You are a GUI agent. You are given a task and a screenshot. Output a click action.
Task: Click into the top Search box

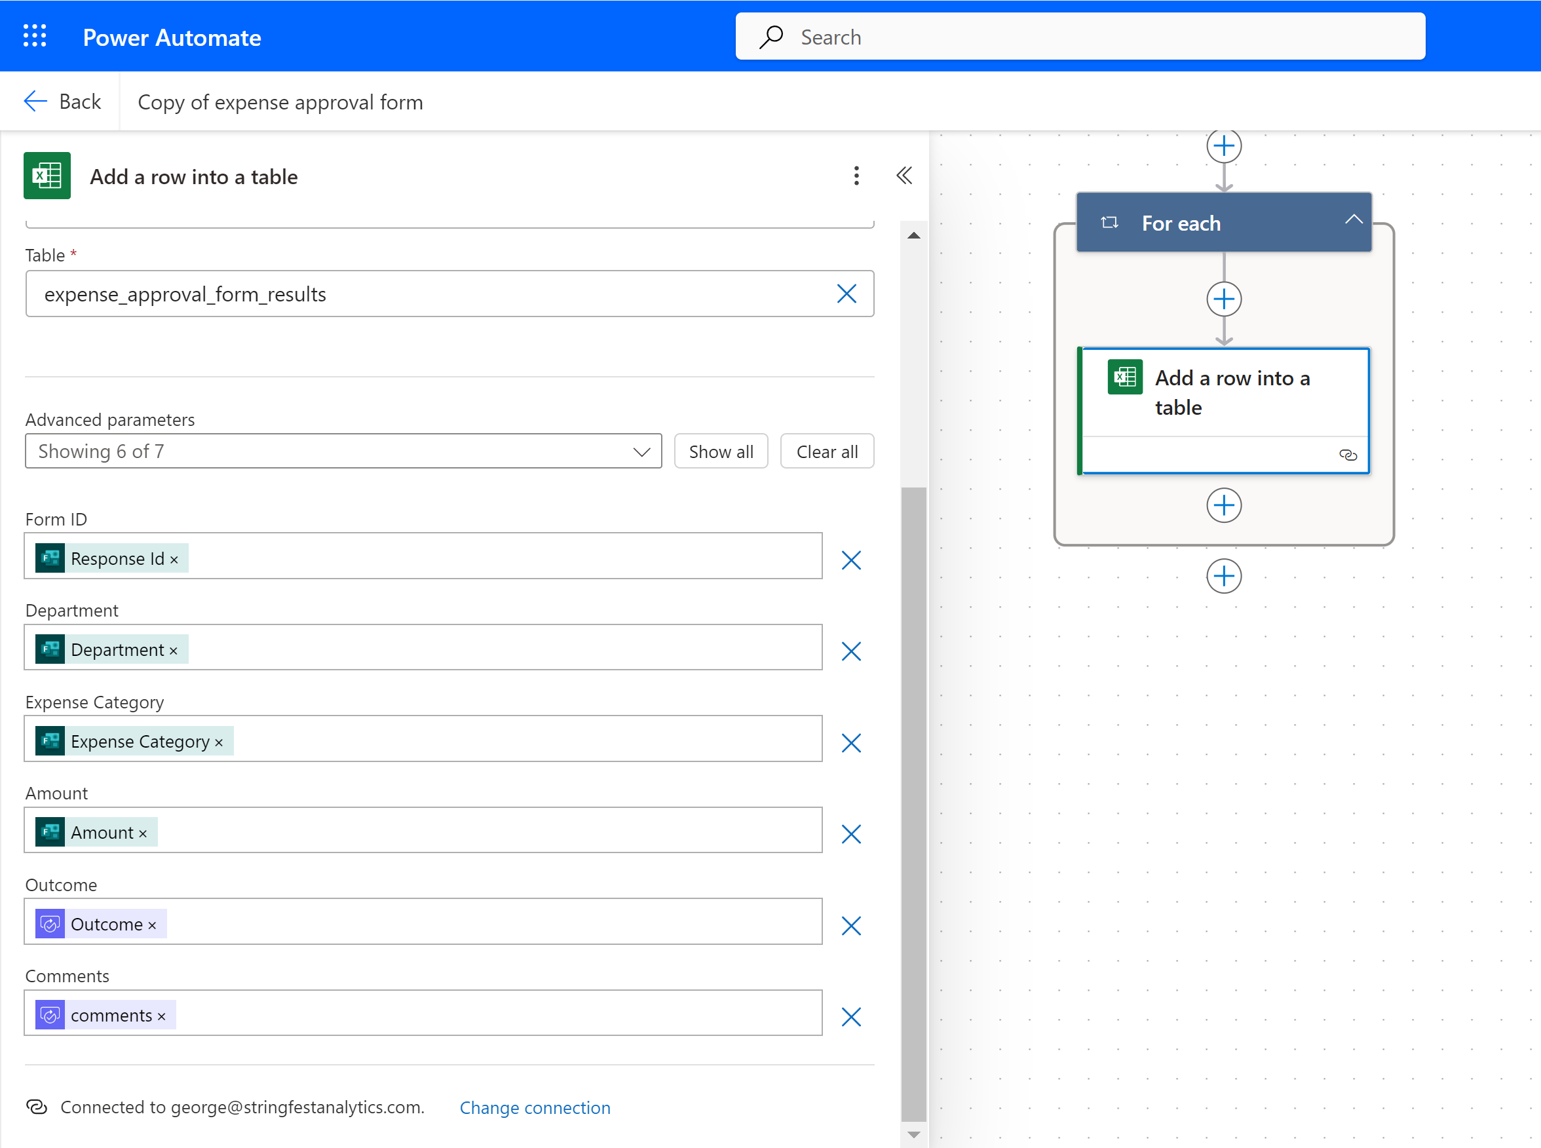(x=1080, y=37)
